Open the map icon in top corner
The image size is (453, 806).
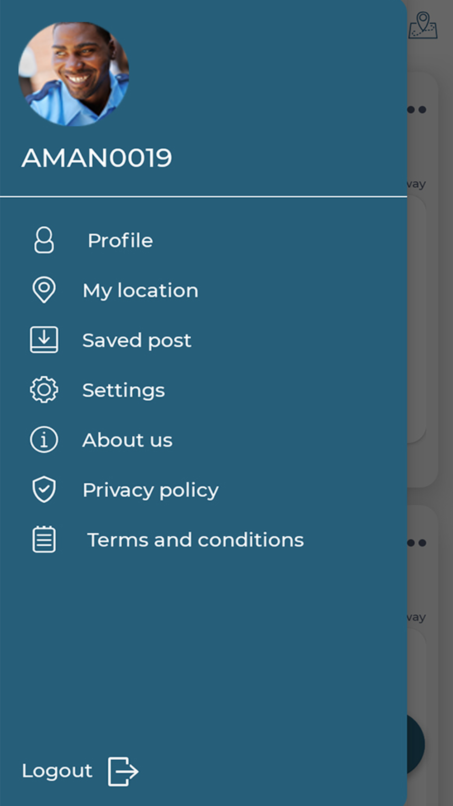pos(423,25)
